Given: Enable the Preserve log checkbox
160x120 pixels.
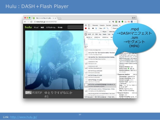Looking at the screenshot, I should point(111,28).
